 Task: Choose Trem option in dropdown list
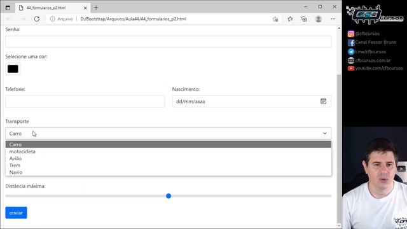coord(168,165)
